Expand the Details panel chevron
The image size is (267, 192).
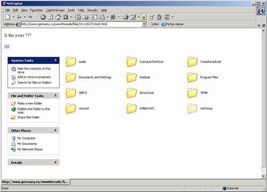click(x=56, y=162)
